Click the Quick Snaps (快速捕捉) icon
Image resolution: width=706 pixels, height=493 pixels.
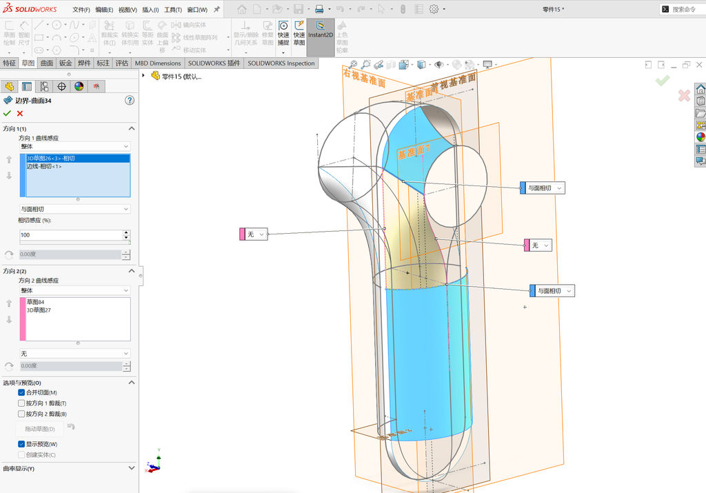click(x=283, y=33)
